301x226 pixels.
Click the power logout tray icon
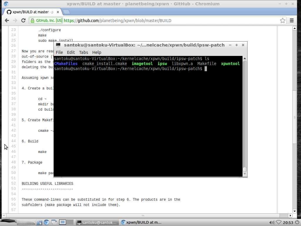click(297, 222)
